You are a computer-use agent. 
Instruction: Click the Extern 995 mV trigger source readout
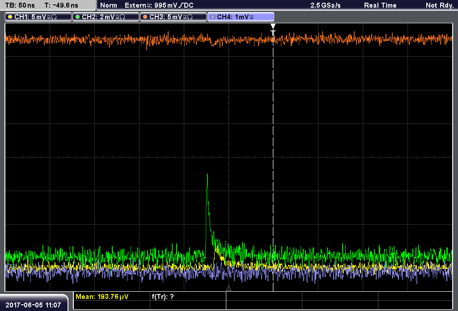coord(159,5)
